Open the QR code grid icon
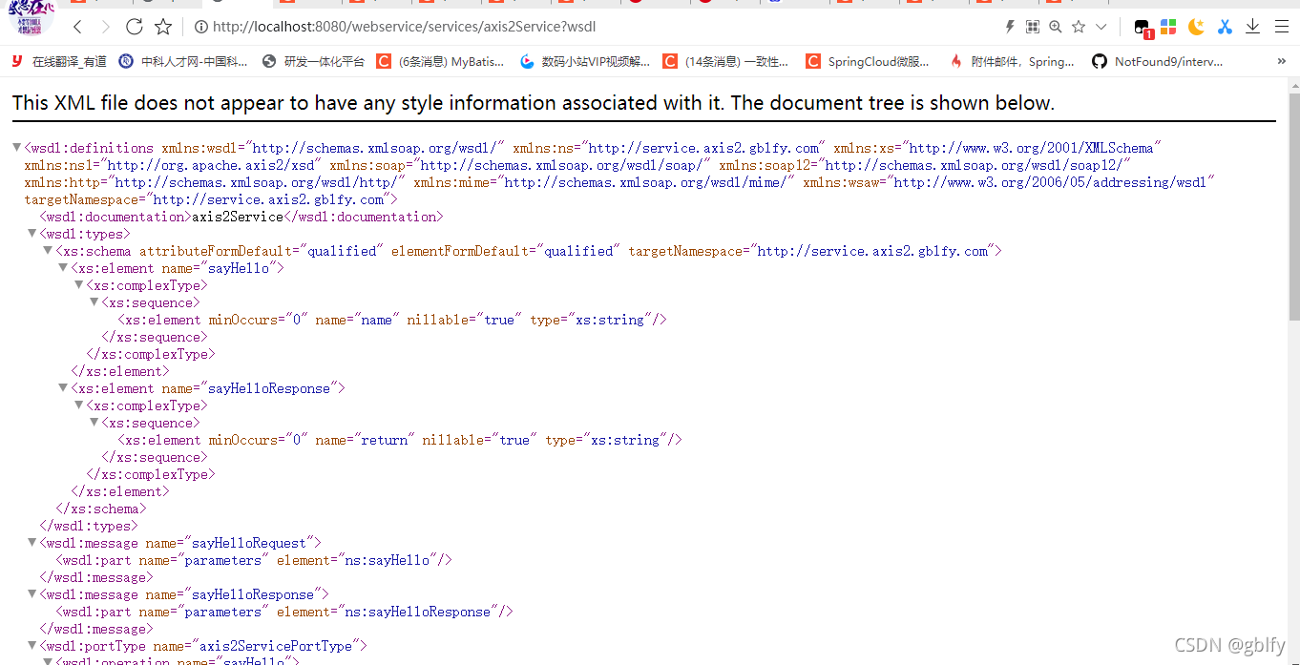The height and width of the screenshot is (665, 1300). (x=1033, y=27)
